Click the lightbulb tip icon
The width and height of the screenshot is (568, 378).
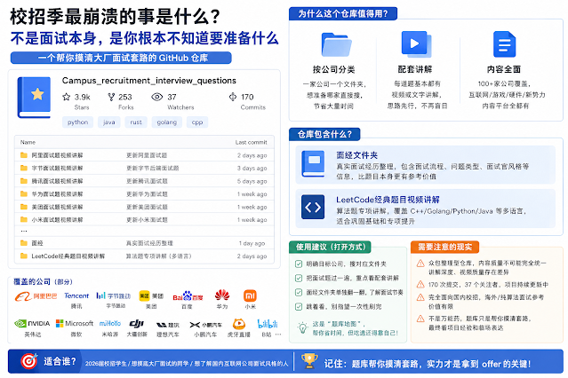click(x=302, y=327)
